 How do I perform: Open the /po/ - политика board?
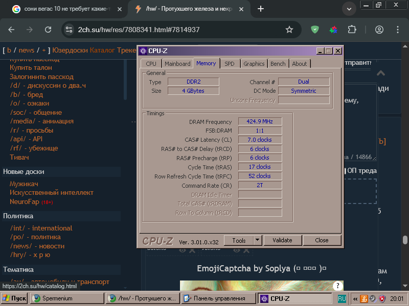point(35,237)
